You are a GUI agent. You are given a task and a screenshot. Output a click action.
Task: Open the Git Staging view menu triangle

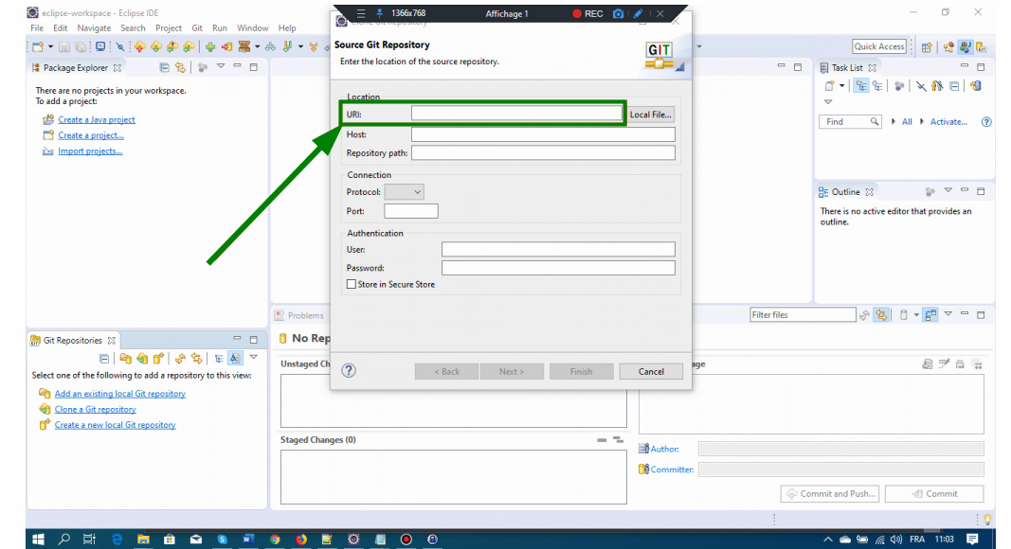pos(948,314)
